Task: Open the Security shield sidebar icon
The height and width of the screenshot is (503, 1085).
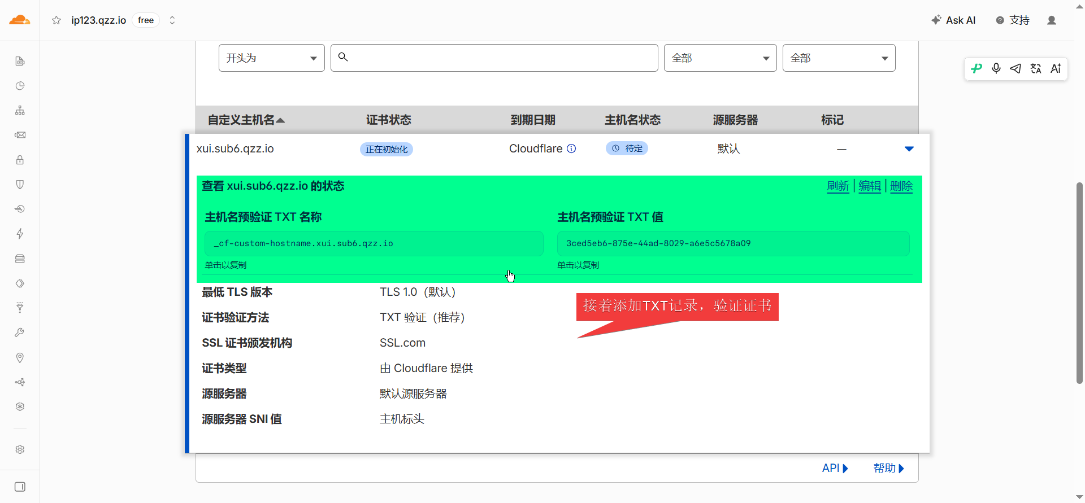Action: pyautogui.click(x=20, y=185)
